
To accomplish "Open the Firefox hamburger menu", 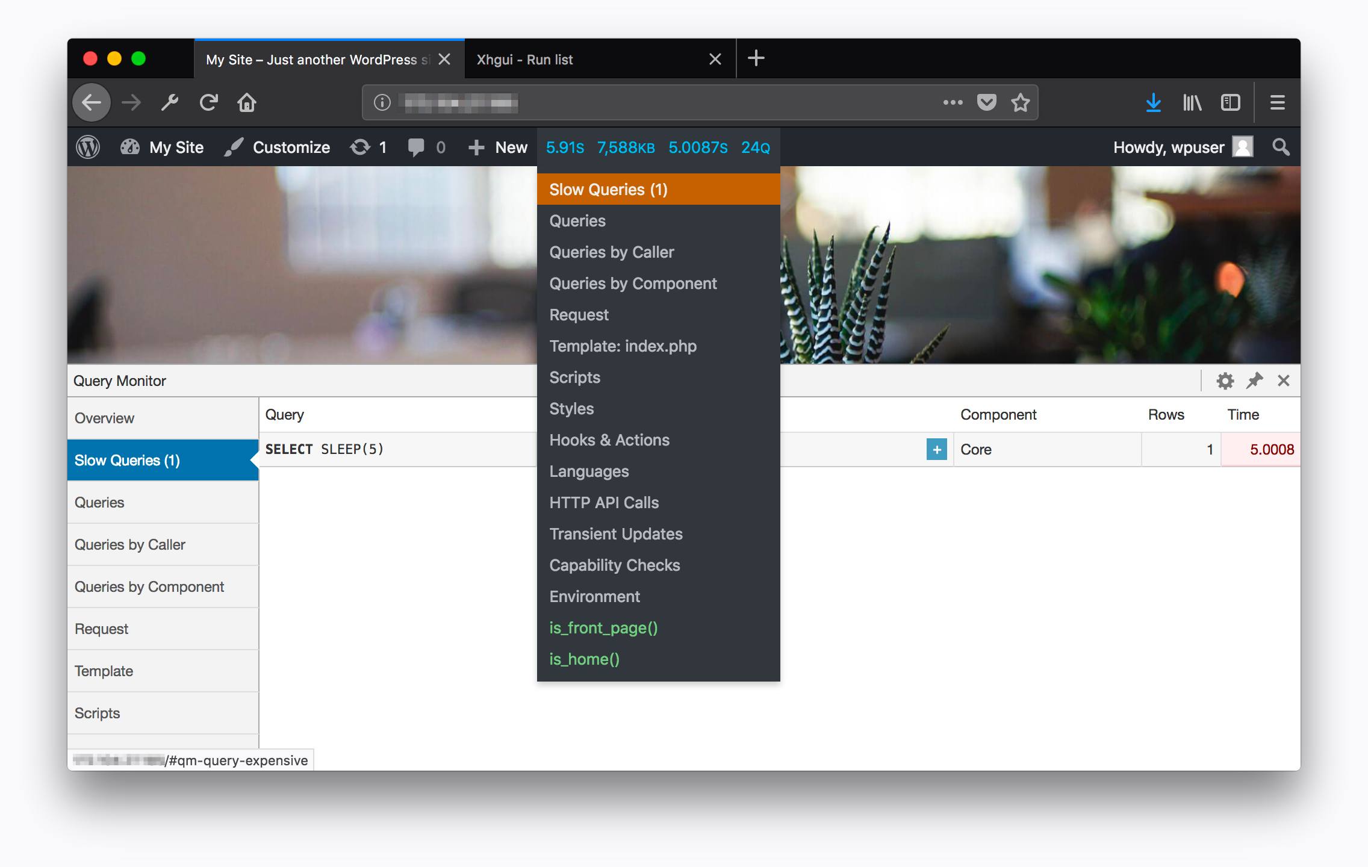I will (x=1277, y=102).
